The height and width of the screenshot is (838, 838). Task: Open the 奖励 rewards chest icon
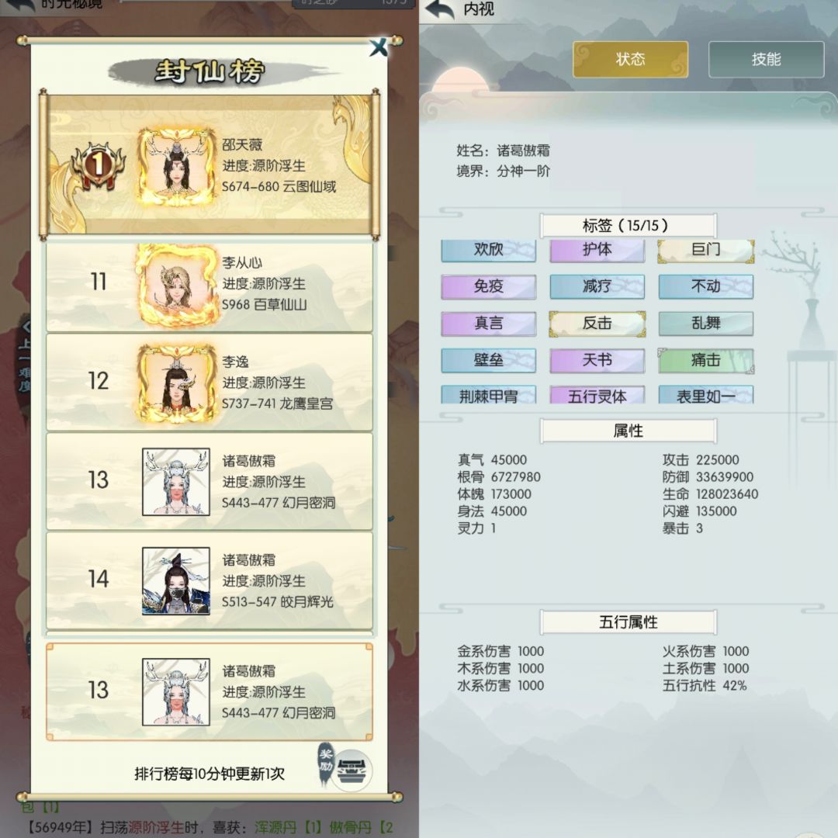pos(351,770)
